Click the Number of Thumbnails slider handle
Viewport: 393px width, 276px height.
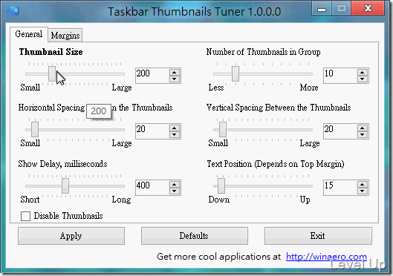pos(235,73)
